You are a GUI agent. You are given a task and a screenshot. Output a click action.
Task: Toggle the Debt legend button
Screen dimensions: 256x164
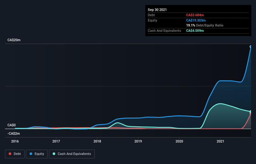point(15,154)
